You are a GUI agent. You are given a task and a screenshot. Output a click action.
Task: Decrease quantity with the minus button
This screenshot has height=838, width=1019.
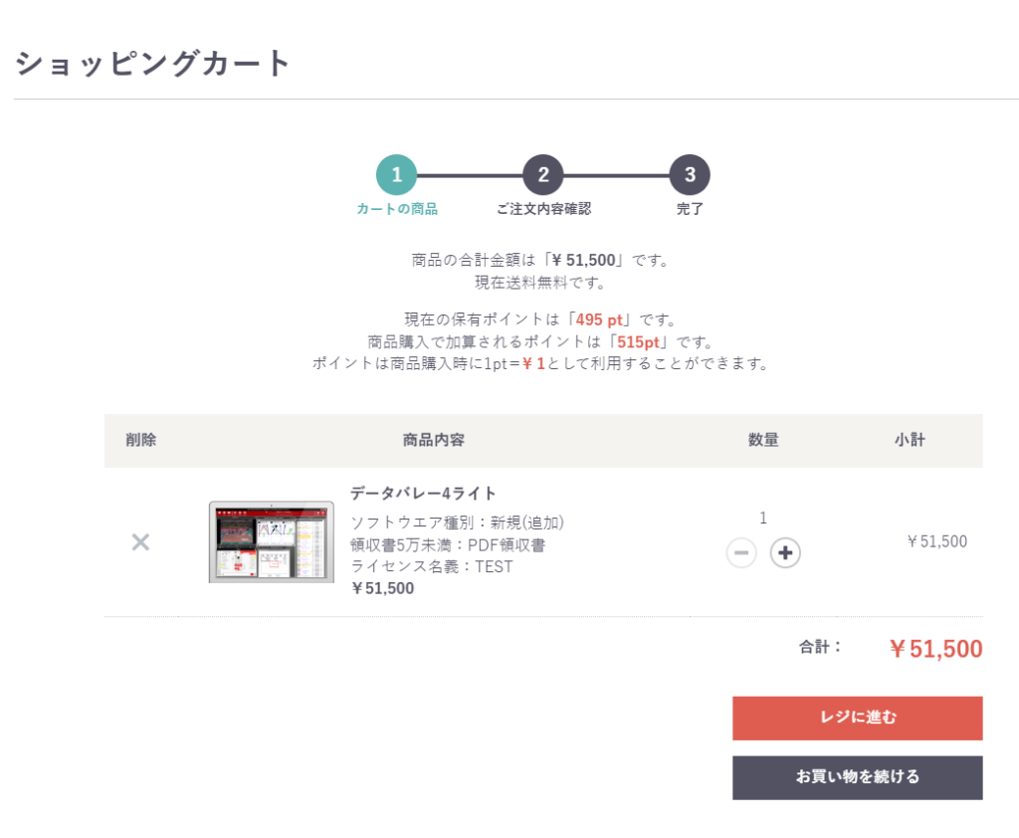click(x=741, y=552)
